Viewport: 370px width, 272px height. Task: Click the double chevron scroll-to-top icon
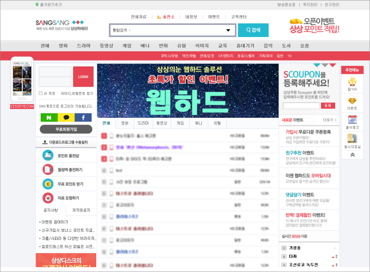(353, 155)
